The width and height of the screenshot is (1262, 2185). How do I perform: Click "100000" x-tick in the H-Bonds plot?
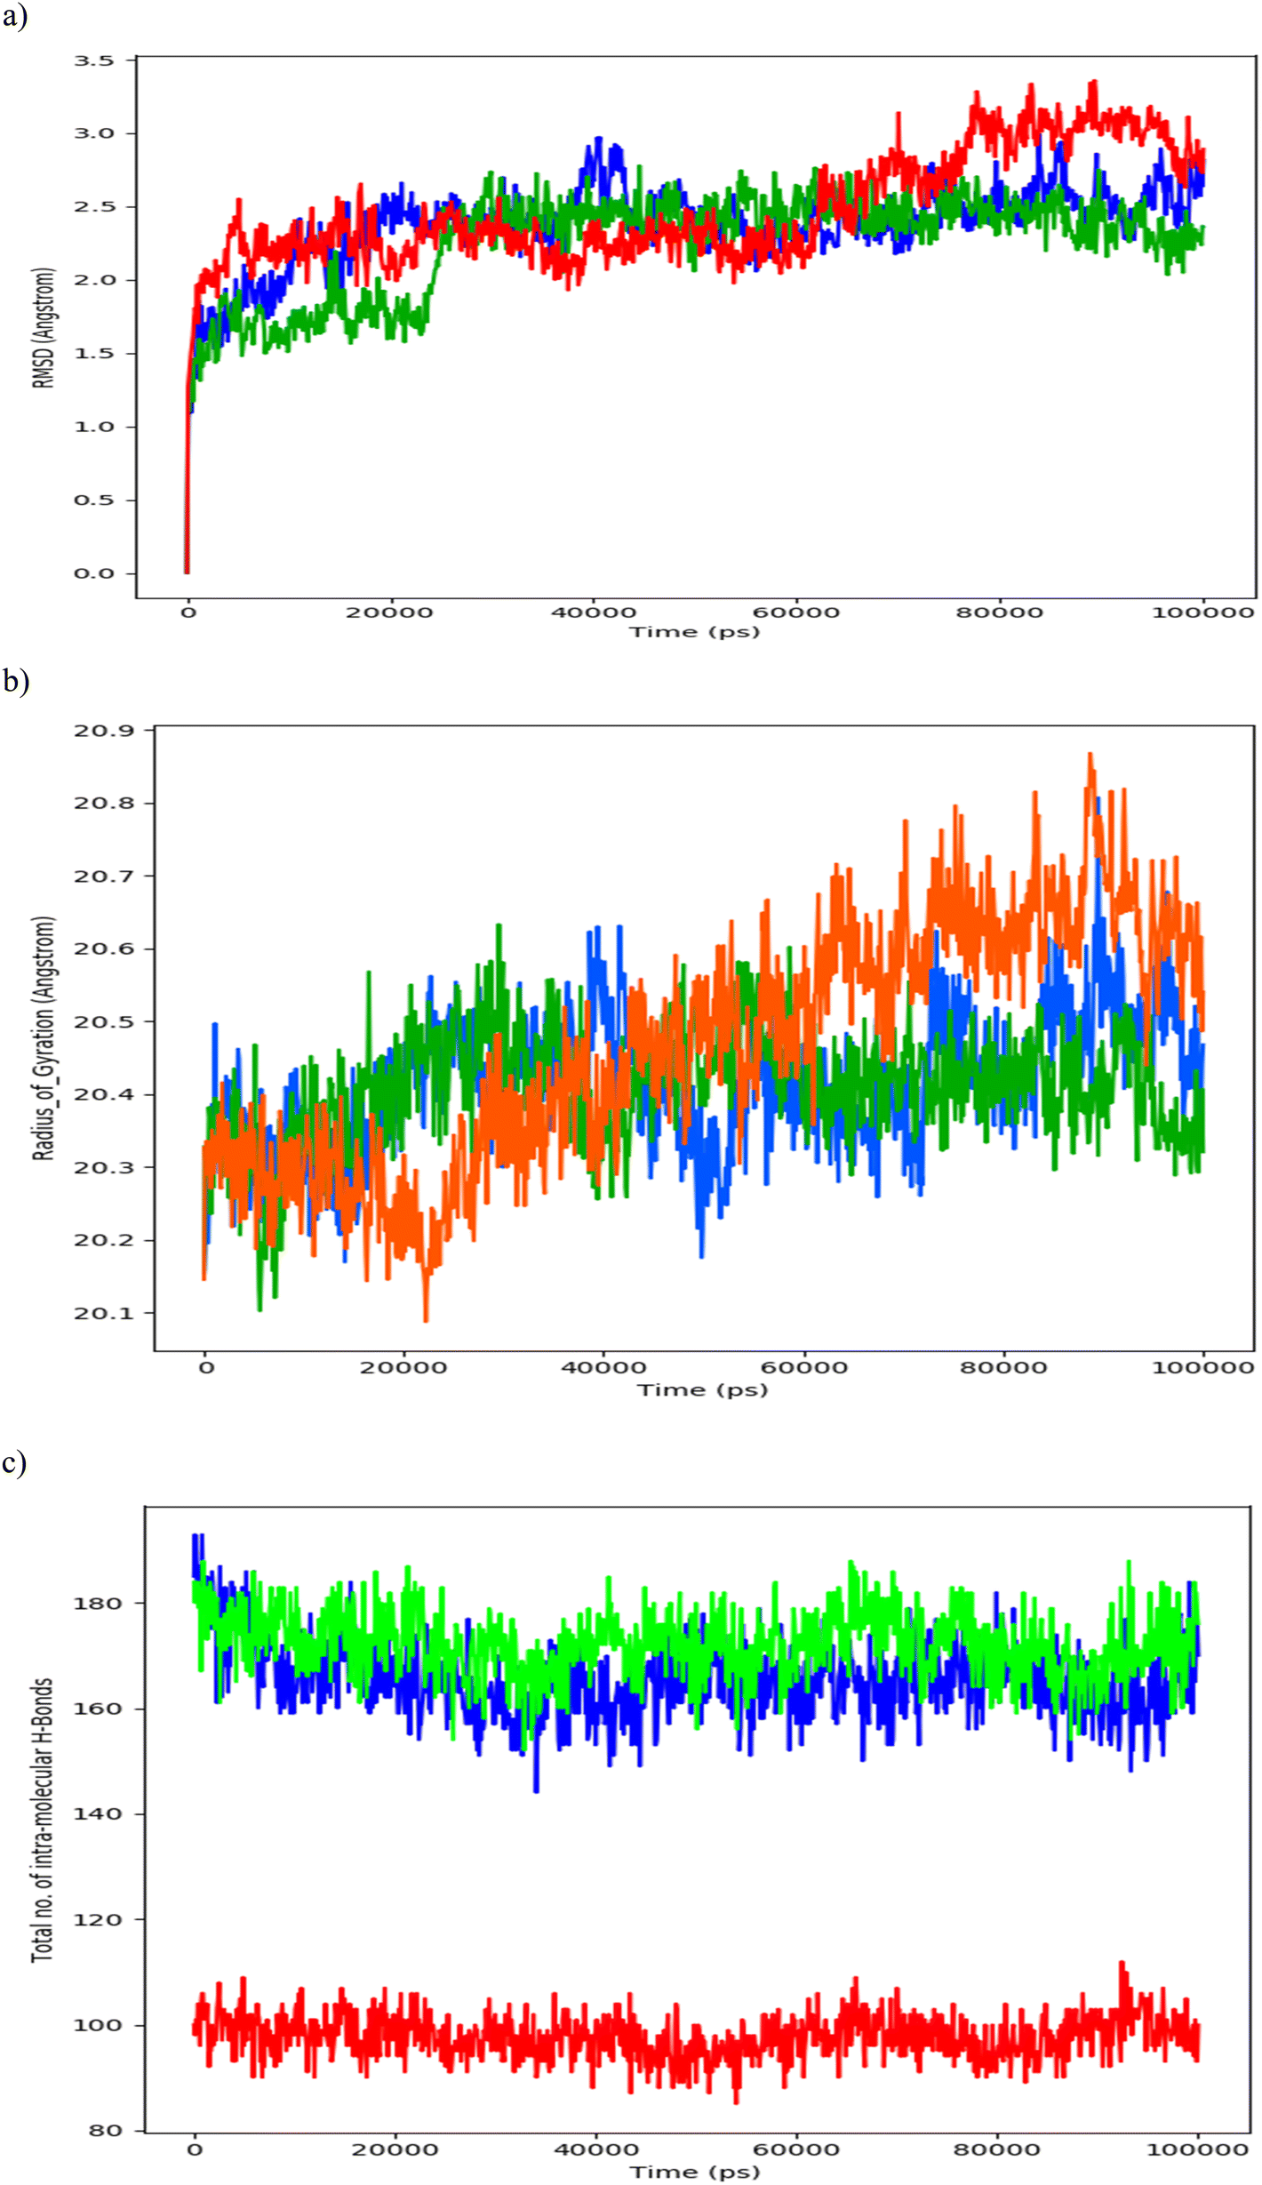click(1198, 2150)
